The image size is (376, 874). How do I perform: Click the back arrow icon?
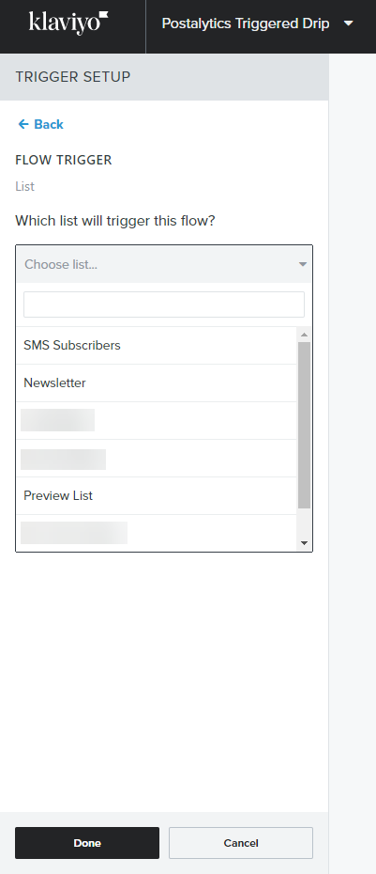tap(23, 124)
